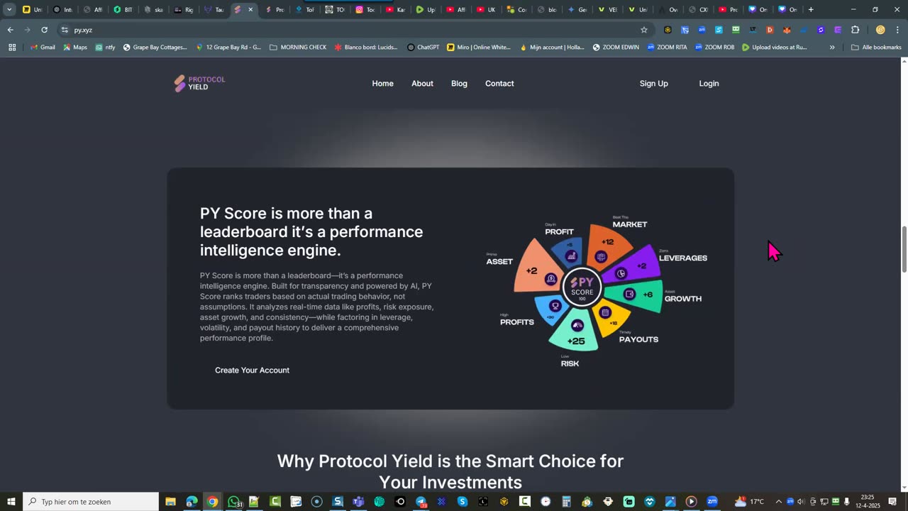Click the Prime Asset +2 salmon segment

[x=537, y=268]
